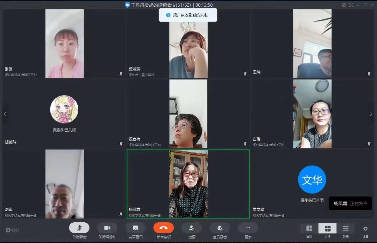377x243 pixels.
Task: Select 杨凤霞's highlighted speaker video
Action: pyautogui.click(x=188, y=184)
